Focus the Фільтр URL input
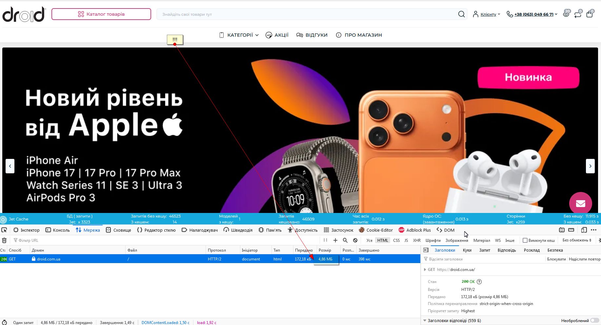Screen dimensions: 601x325 pos(166,240)
